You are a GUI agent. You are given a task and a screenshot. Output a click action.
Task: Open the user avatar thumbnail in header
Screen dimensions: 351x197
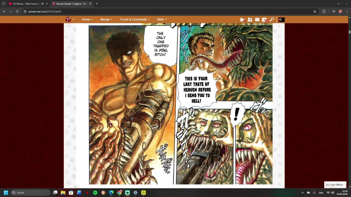pos(282,19)
